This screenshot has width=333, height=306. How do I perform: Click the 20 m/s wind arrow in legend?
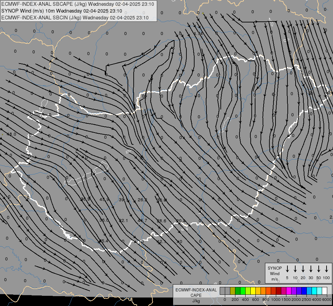point(303,269)
